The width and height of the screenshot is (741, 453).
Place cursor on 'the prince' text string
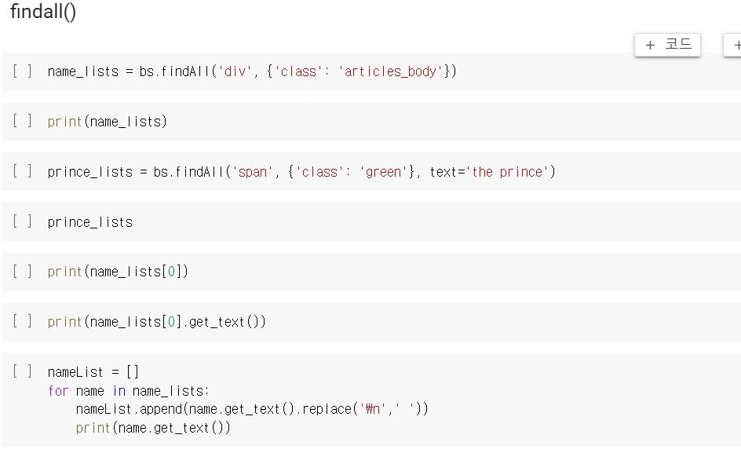(507, 172)
